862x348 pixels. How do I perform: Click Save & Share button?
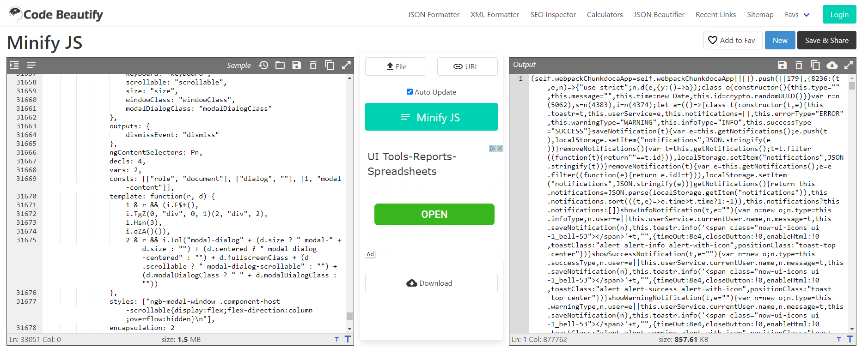(826, 40)
